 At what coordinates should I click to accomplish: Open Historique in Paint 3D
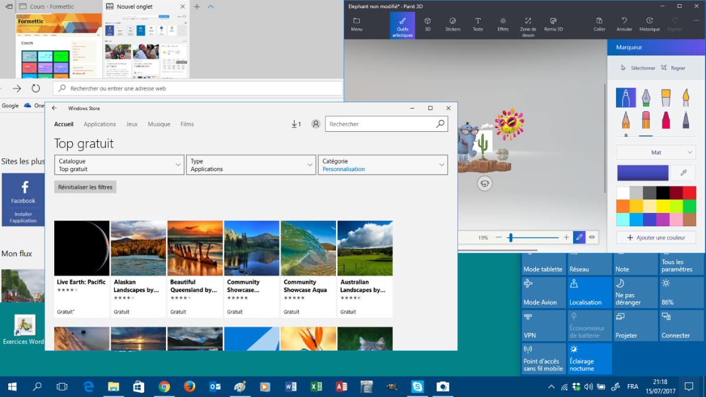pos(650,24)
